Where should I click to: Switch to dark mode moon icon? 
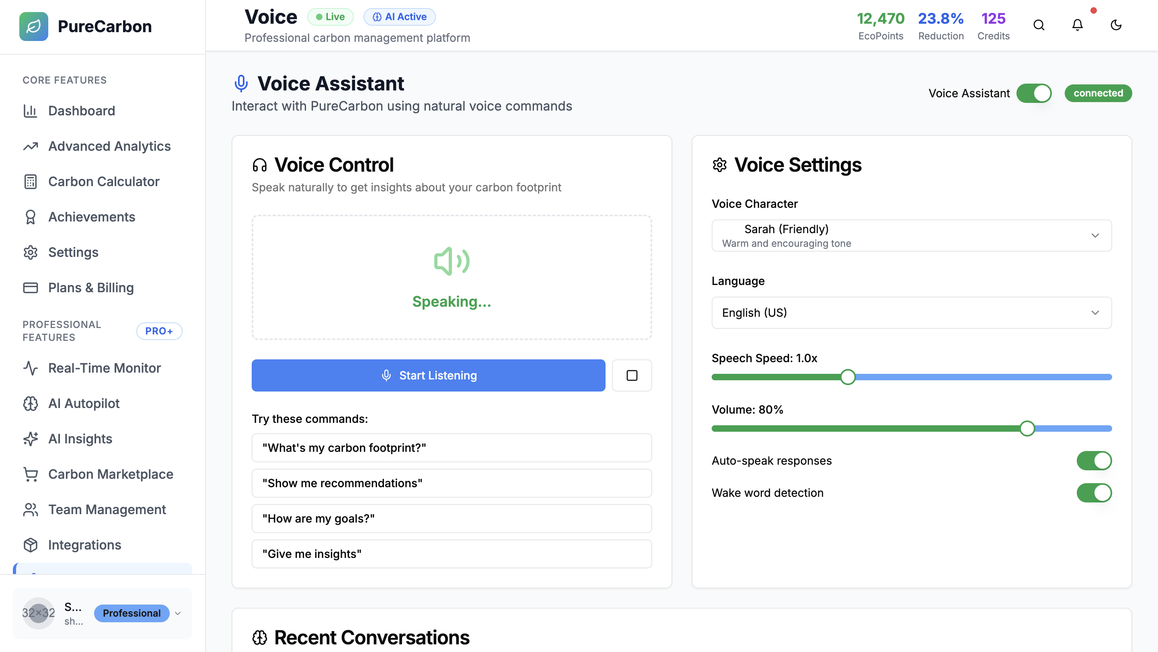1116,25
